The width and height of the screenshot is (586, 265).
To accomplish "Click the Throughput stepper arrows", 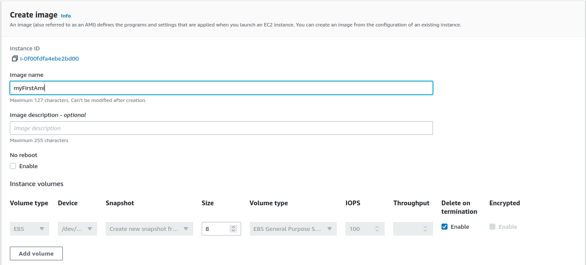I will pos(425,229).
